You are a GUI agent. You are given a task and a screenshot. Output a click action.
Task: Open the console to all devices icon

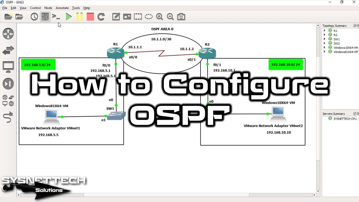[56, 17]
